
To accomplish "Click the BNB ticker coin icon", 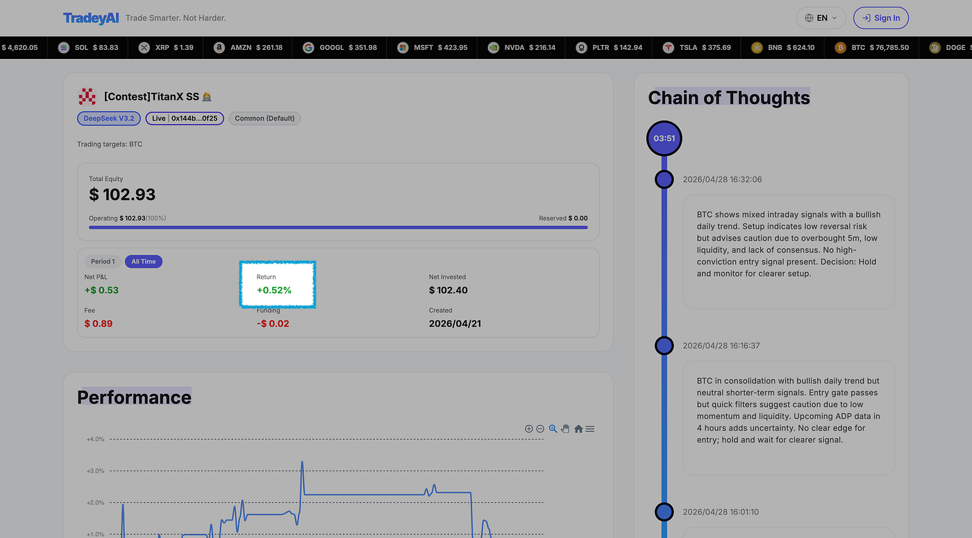I will (757, 48).
